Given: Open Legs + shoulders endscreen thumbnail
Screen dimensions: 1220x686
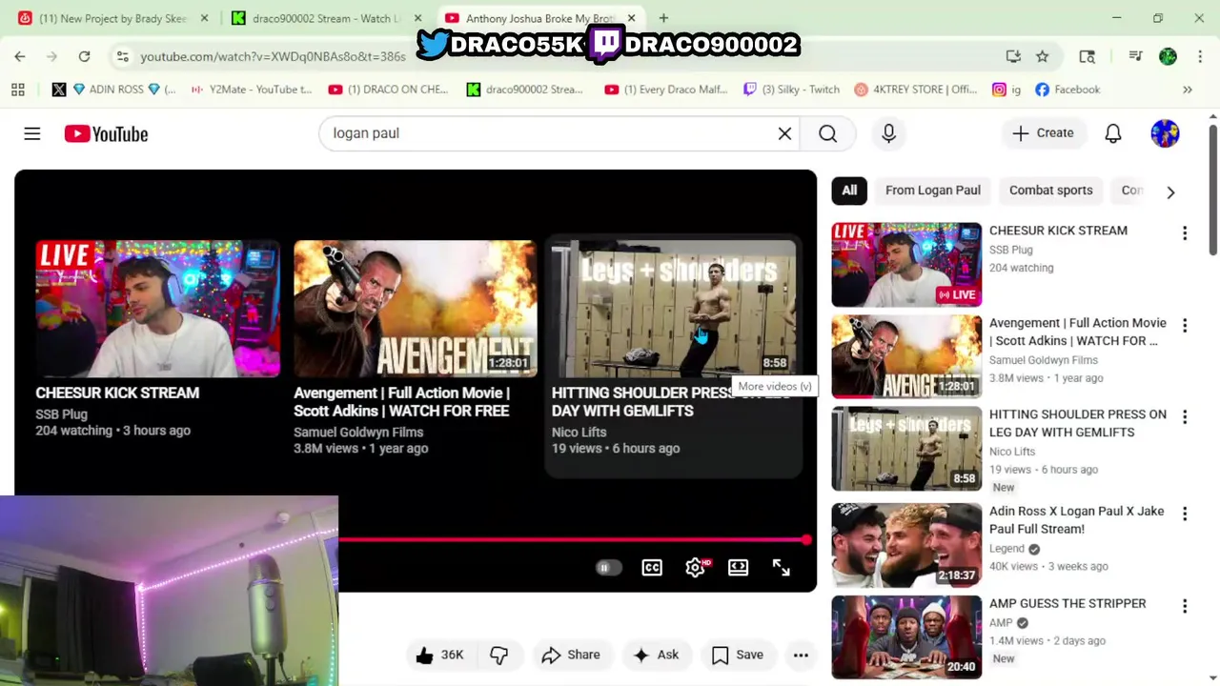Looking at the screenshot, I should click(674, 309).
